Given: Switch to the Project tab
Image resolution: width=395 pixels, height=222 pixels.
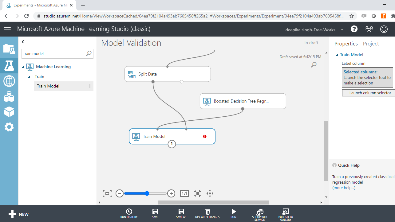Looking at the screenshot, I should pos(371,44).
